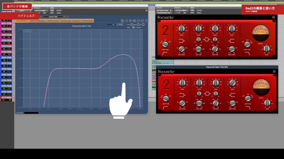The height and width of the screenshot is (159, 284).
Task: Click the LOW SHELF gain knob in Red 2 EQ (#1)
Action: (x=182, y=83)
